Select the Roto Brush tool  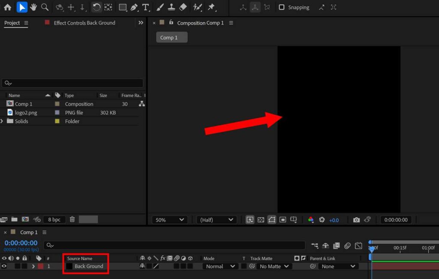point(197,7)
